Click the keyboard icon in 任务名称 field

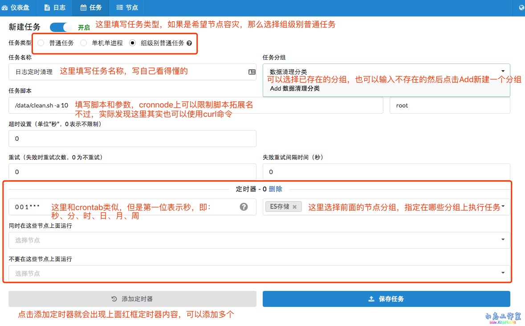252,72
